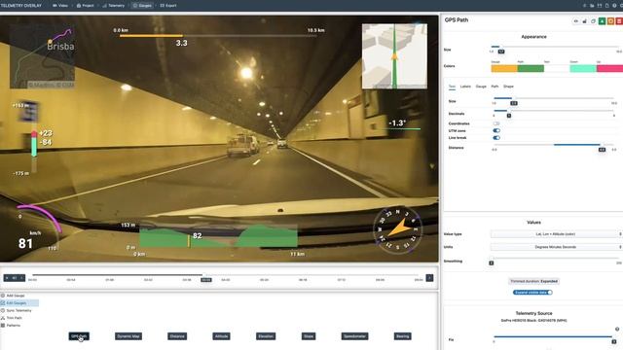This screenshot has width=623, height=350.
Task: Adjust the Smoothing slider handle
Action: point(491,262)
